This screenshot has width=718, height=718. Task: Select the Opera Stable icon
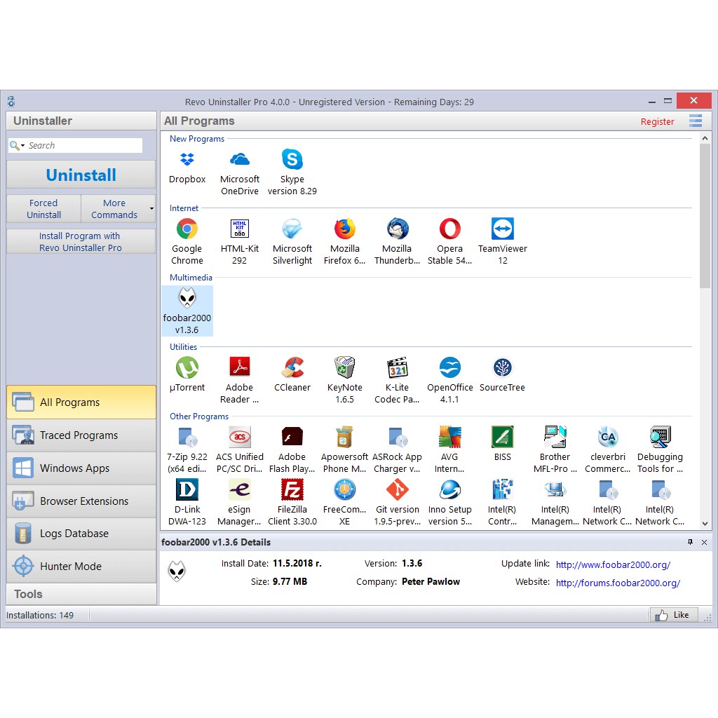pos(449,229)
